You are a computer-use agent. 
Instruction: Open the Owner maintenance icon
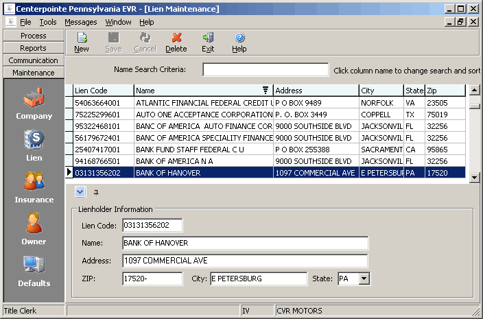tap(34, 223)
